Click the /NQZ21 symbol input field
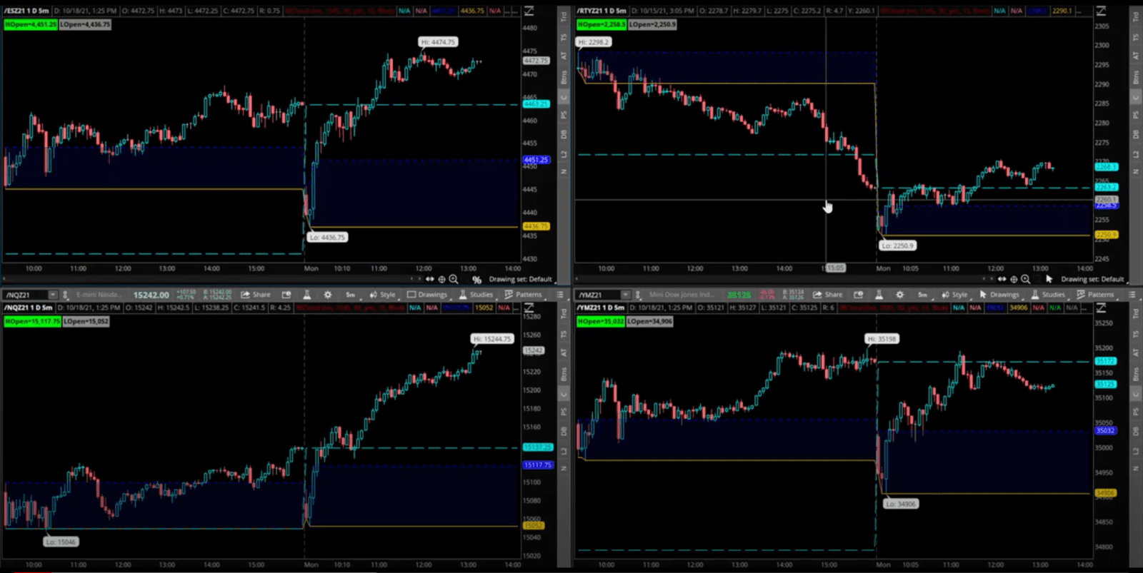 [26, 295]
